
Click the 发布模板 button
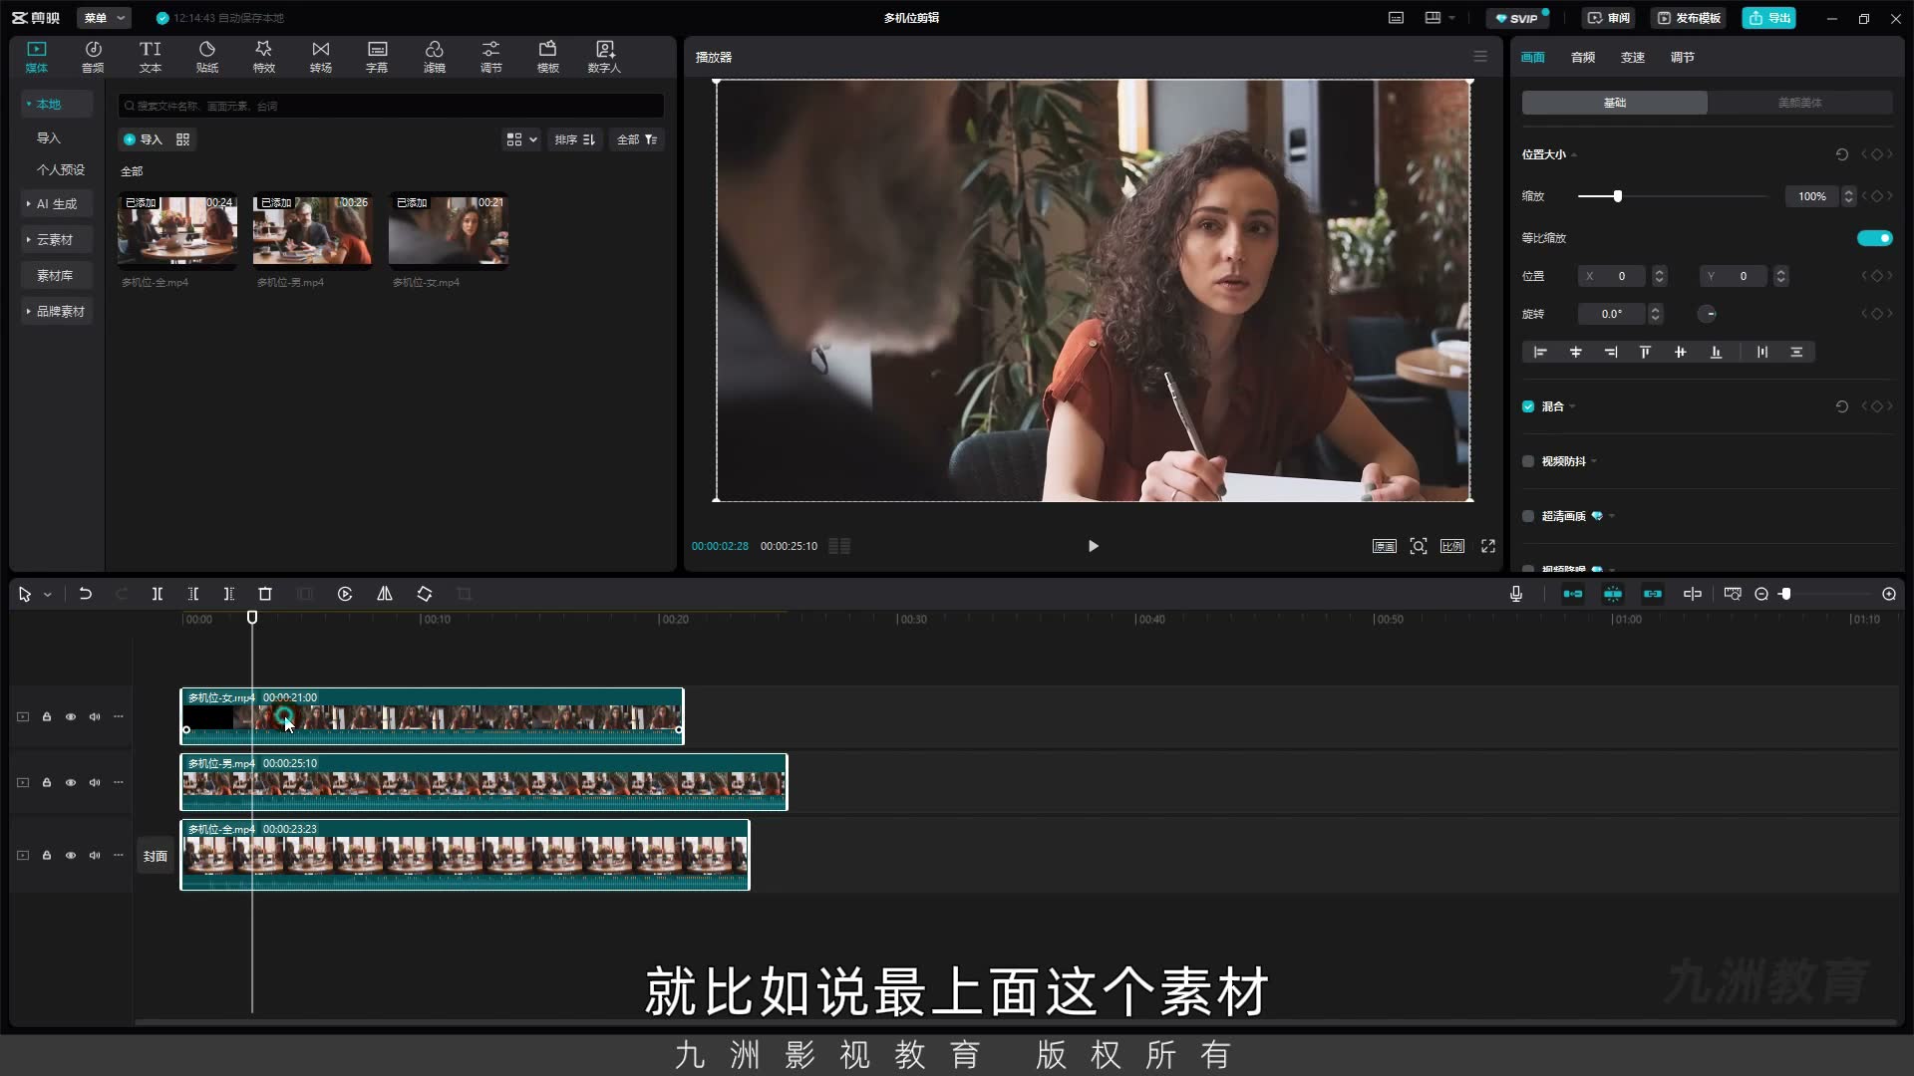1689,18
